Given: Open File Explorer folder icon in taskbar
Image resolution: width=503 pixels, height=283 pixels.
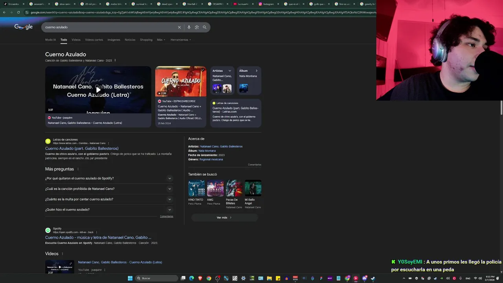Looking at the screenshot, I should click(269, 278).
